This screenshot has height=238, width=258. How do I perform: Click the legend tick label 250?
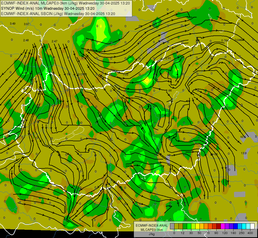(x=242, y=233)
